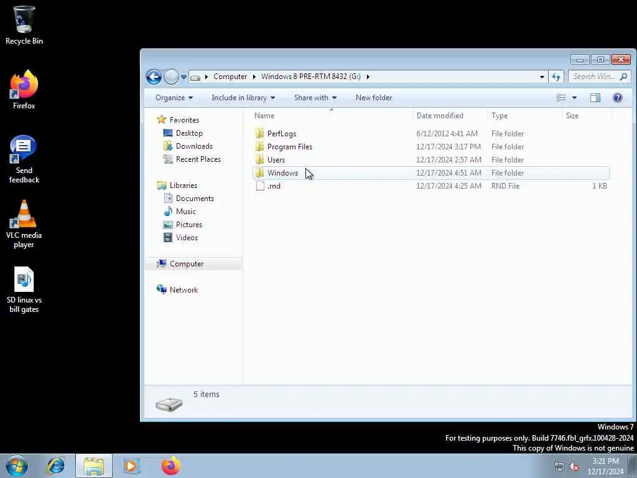This screenshot has height=478, width=637.
Task: Open Windows Media Player from the taskbar
Action: click(131, 466)
